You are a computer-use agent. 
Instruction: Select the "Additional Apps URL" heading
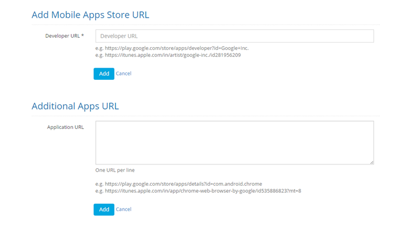(x=75, y=106)
